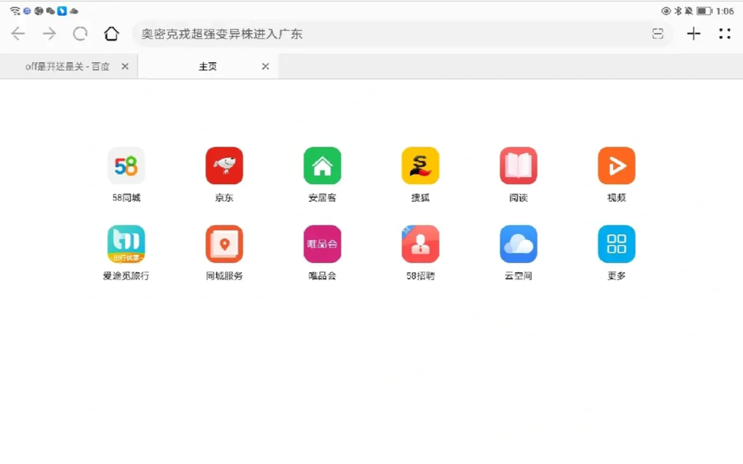Open the 58同城 shortcut icon

126,166
